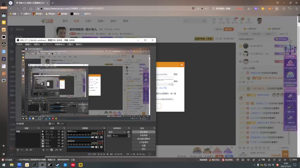Move source down in 来源 panel
Screen dimensions: 300x168
coord(60,150)
